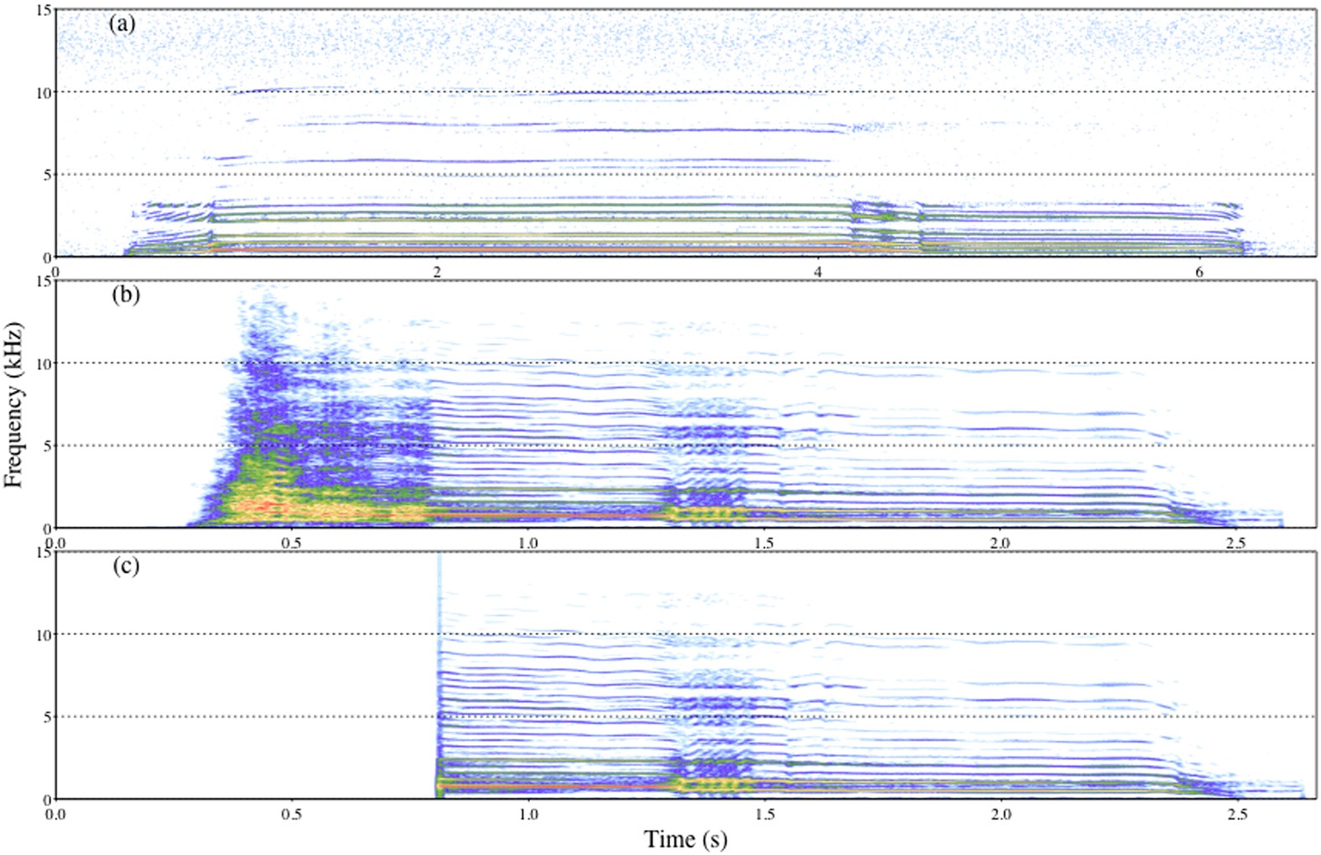Click time tick "2.0" under panel (b)
Screen dimensions: 1321x855
(x=1000, y=543)
